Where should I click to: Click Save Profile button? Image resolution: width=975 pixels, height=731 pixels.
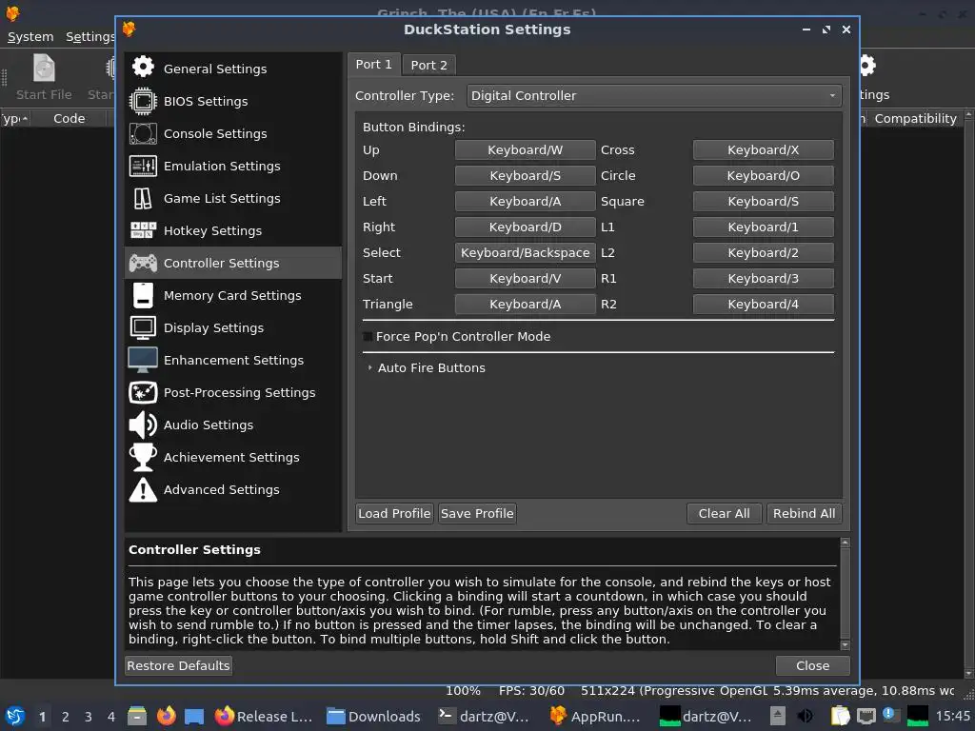point(477,513)
